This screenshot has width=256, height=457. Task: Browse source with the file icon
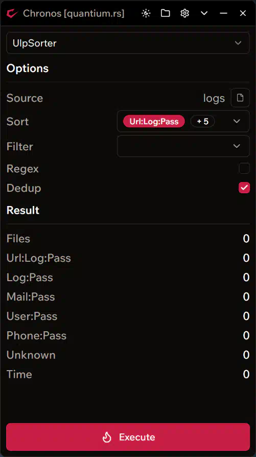point(240,98)
